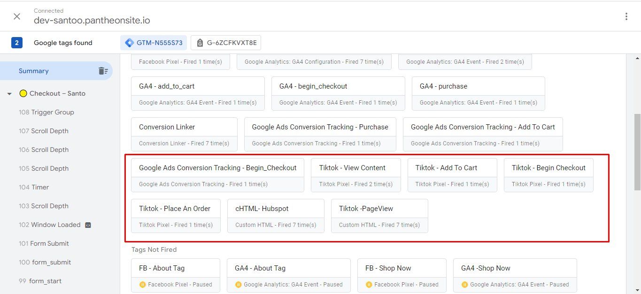Click the paused icon on GA4 - About Tag
The image size is (641, 294).
point(238,284)
